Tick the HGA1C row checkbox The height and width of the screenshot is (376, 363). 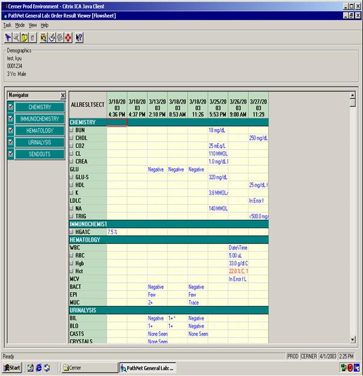(72, 232)
